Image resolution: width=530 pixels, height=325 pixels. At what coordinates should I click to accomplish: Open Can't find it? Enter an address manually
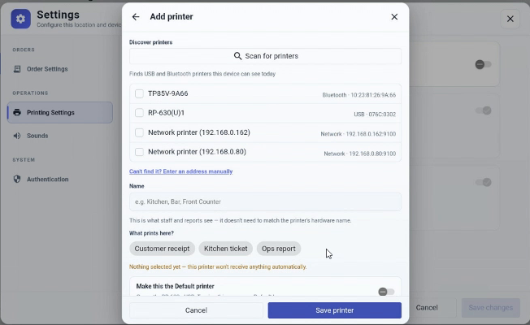point(180,171)
